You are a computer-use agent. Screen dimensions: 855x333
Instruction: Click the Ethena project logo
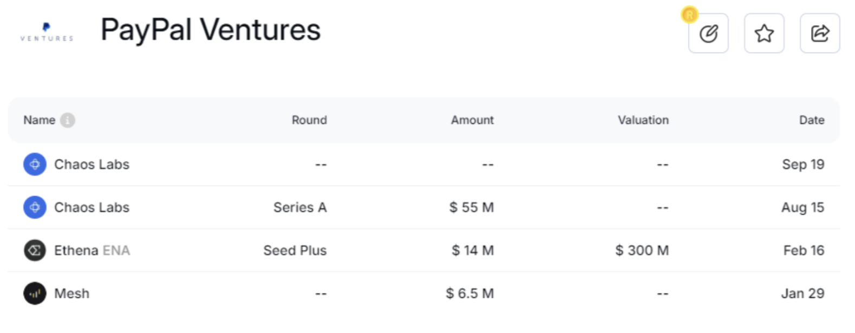35,250
